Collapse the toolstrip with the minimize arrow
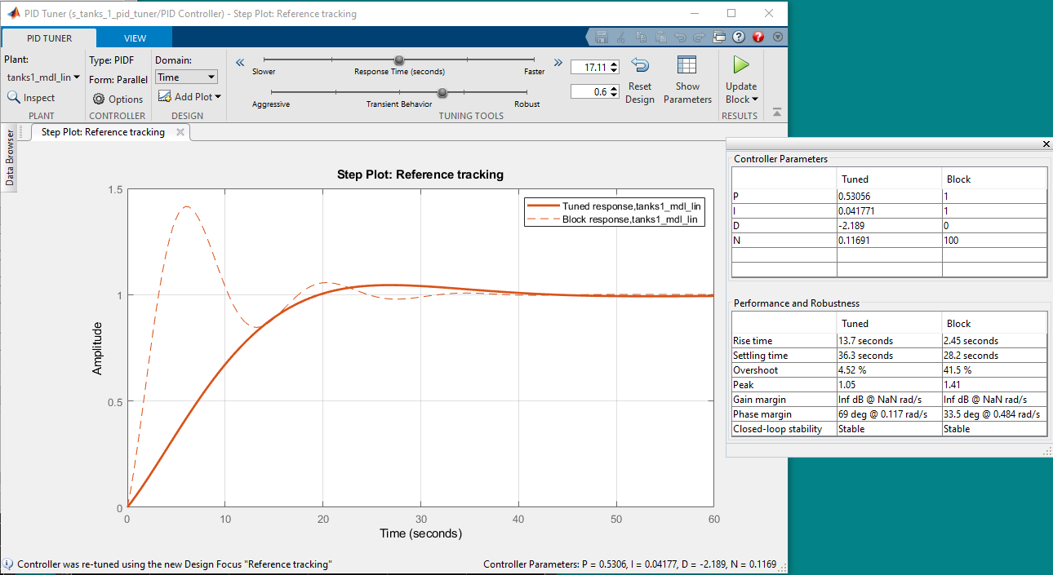This screenshot has width=1053, height=575. [777, 112]
